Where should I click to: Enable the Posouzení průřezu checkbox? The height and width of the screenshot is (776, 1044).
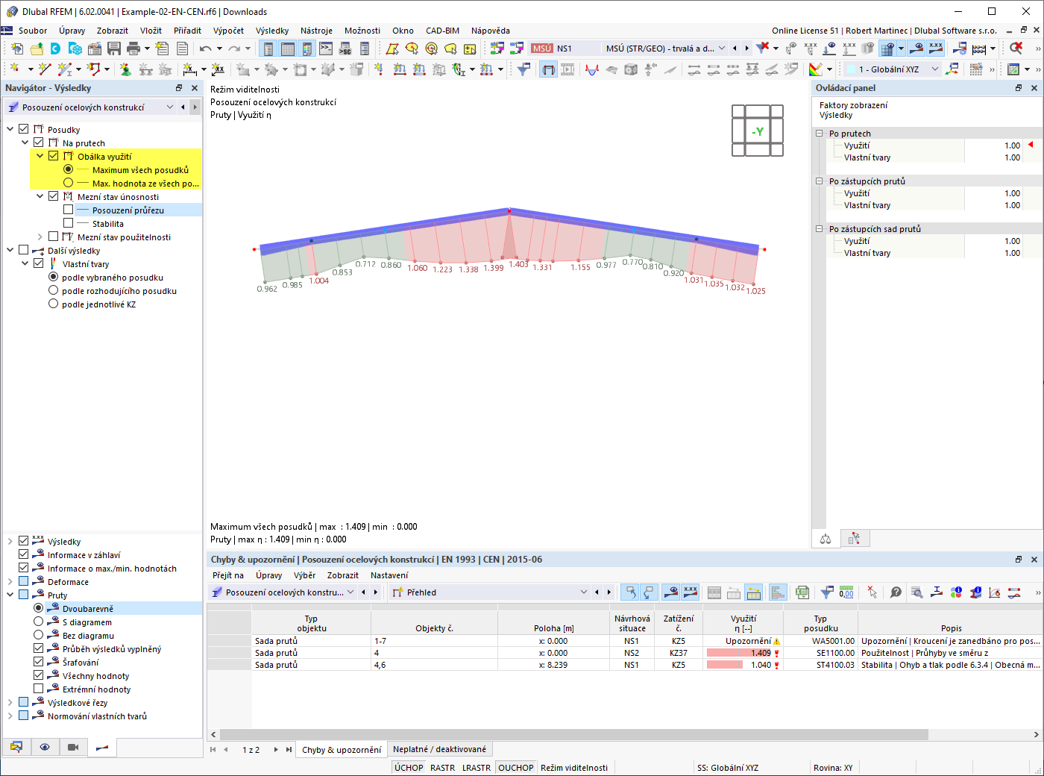coord(69,210)
